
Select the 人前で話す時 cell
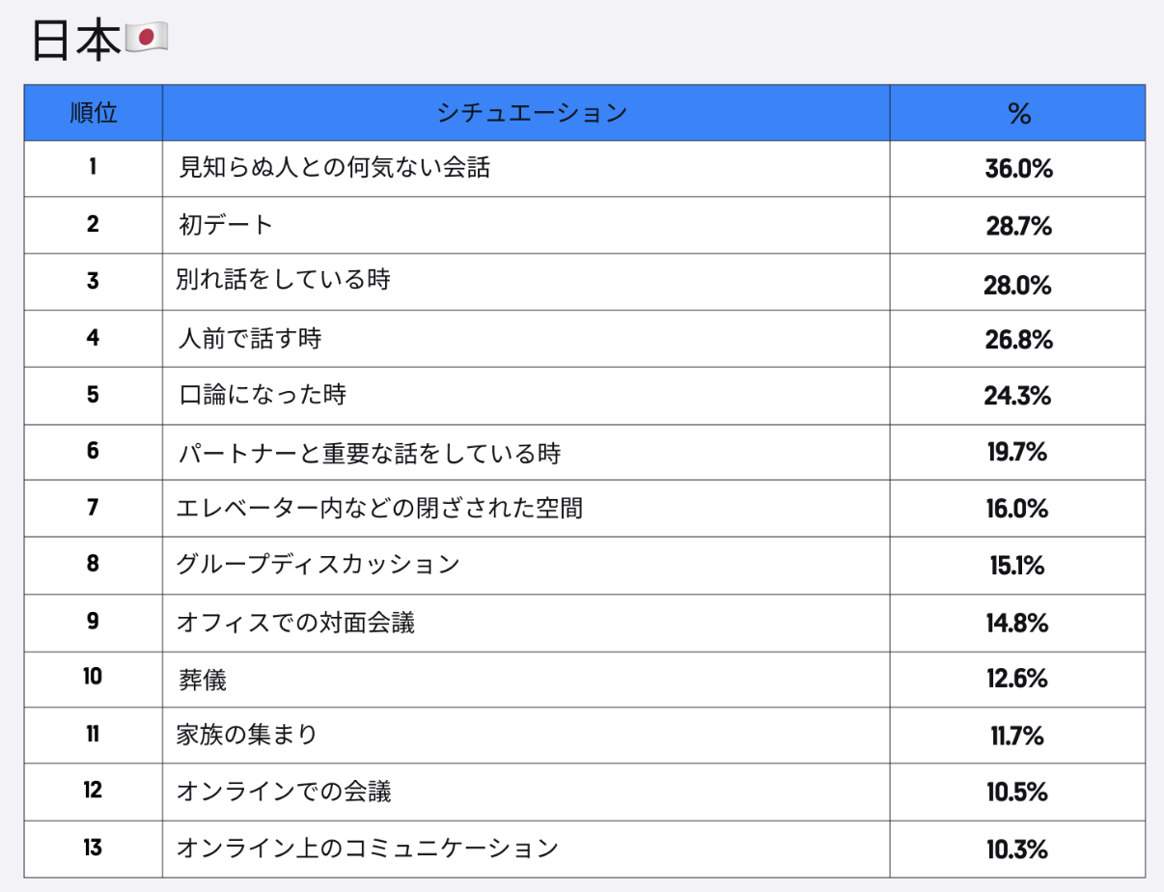click(250, 338)
